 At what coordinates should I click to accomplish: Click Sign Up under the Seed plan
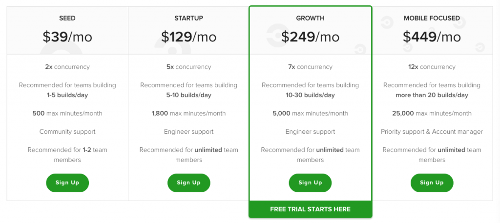[67, 182]
